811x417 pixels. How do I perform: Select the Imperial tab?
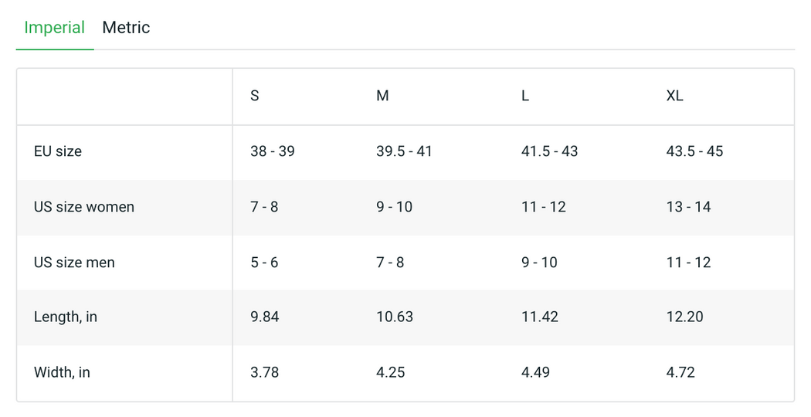54,28
